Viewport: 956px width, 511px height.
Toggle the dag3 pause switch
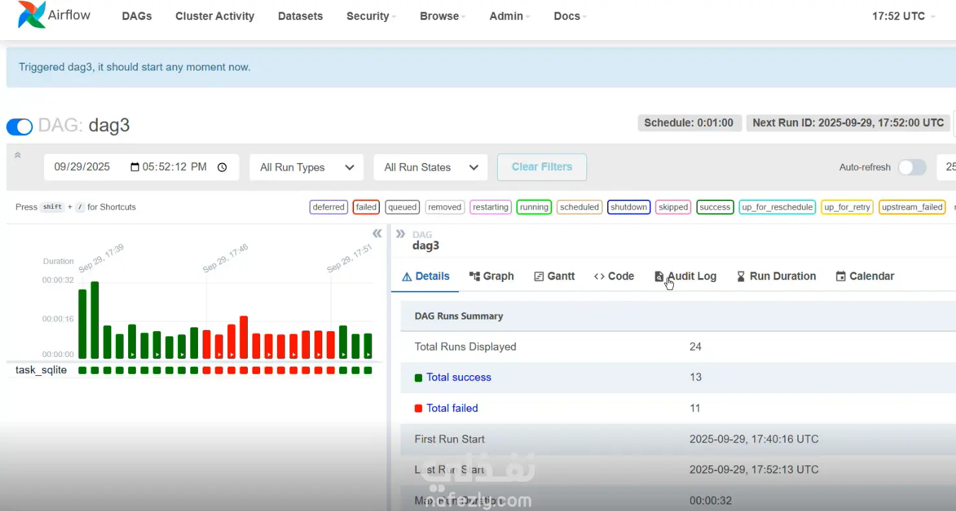19,127
